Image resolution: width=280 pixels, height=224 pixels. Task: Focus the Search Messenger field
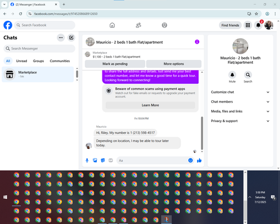click(39, 49)
